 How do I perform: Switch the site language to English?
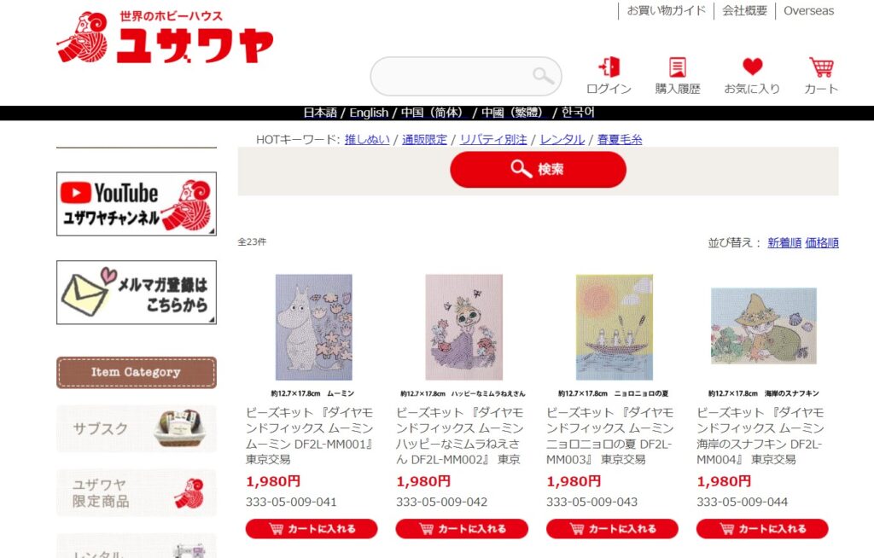tap(369, 113)
